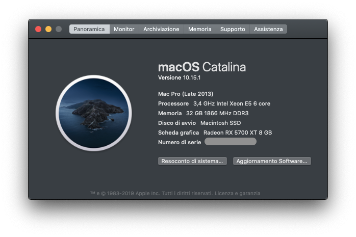The image size is (356, 237).
Task: Switch to the Assistenza tab
Action: 268,29
